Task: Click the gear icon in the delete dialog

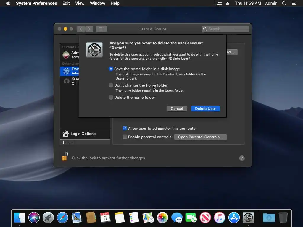Action: click(94, 50)
